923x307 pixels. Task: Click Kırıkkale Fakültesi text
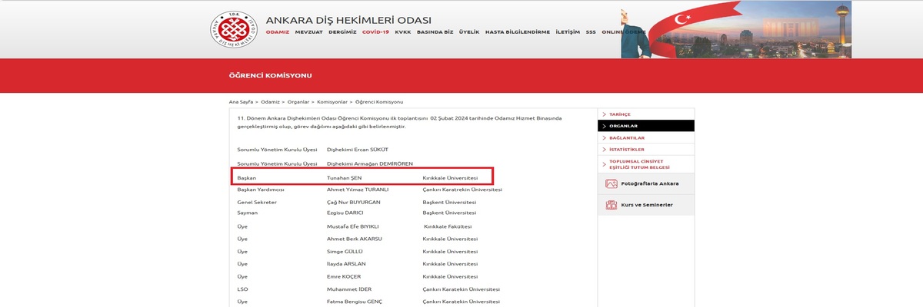[448, 227]
